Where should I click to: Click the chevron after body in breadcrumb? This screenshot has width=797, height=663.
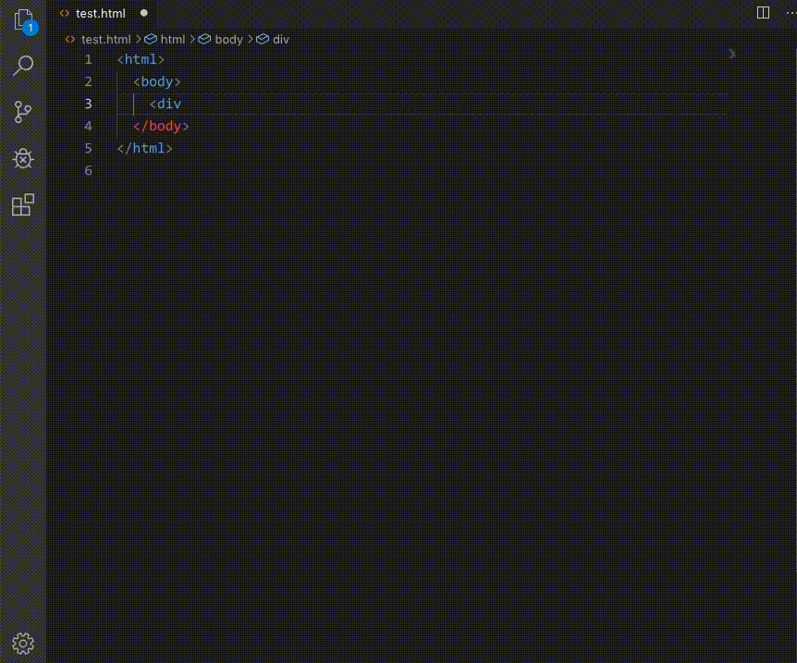250,40
